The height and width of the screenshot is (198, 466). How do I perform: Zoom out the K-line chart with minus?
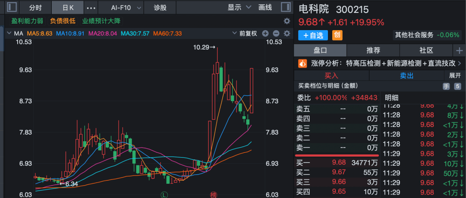point(276,34)
